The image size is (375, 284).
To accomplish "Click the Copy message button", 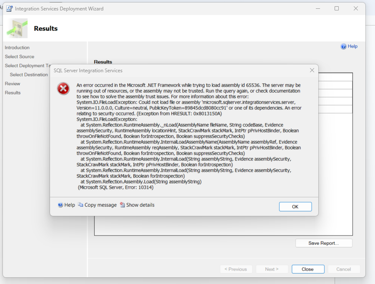I will 97,205.
